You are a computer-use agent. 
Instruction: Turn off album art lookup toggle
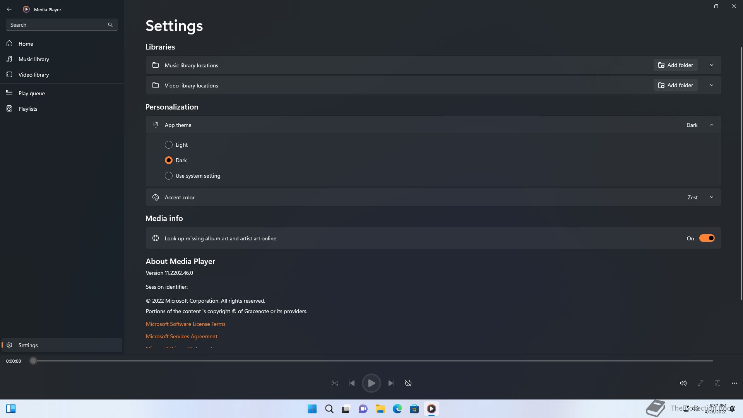(x=707, y=238)
